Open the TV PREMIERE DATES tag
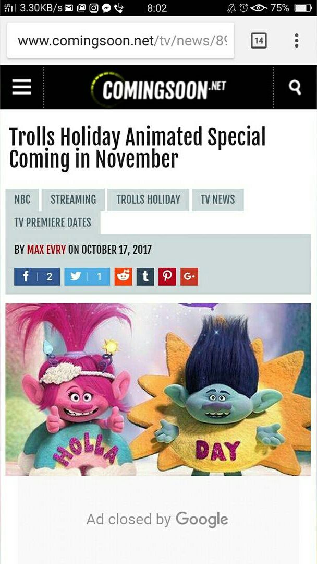 (53, 222)
